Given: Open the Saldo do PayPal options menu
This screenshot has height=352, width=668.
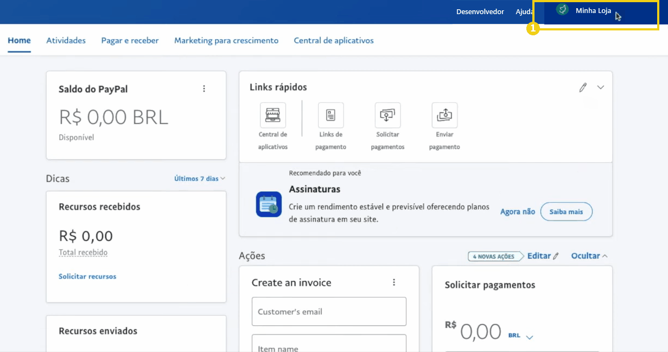Looking at the screenshot, I should tap(204, 89).
